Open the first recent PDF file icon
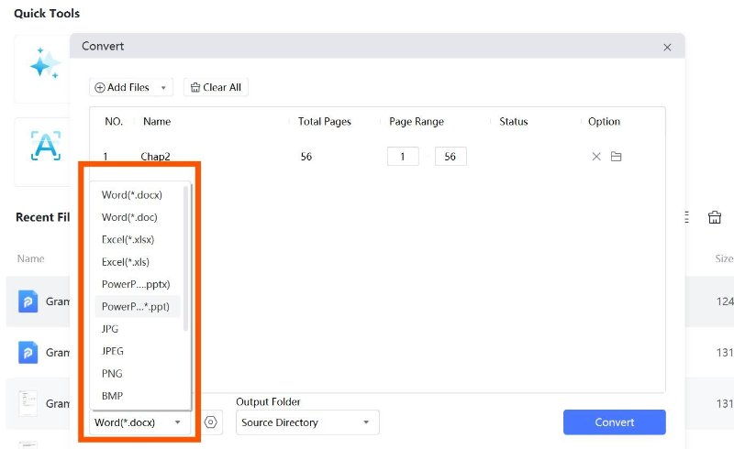The height and width of the screenshot is (449, 734). tap(28, 301)
